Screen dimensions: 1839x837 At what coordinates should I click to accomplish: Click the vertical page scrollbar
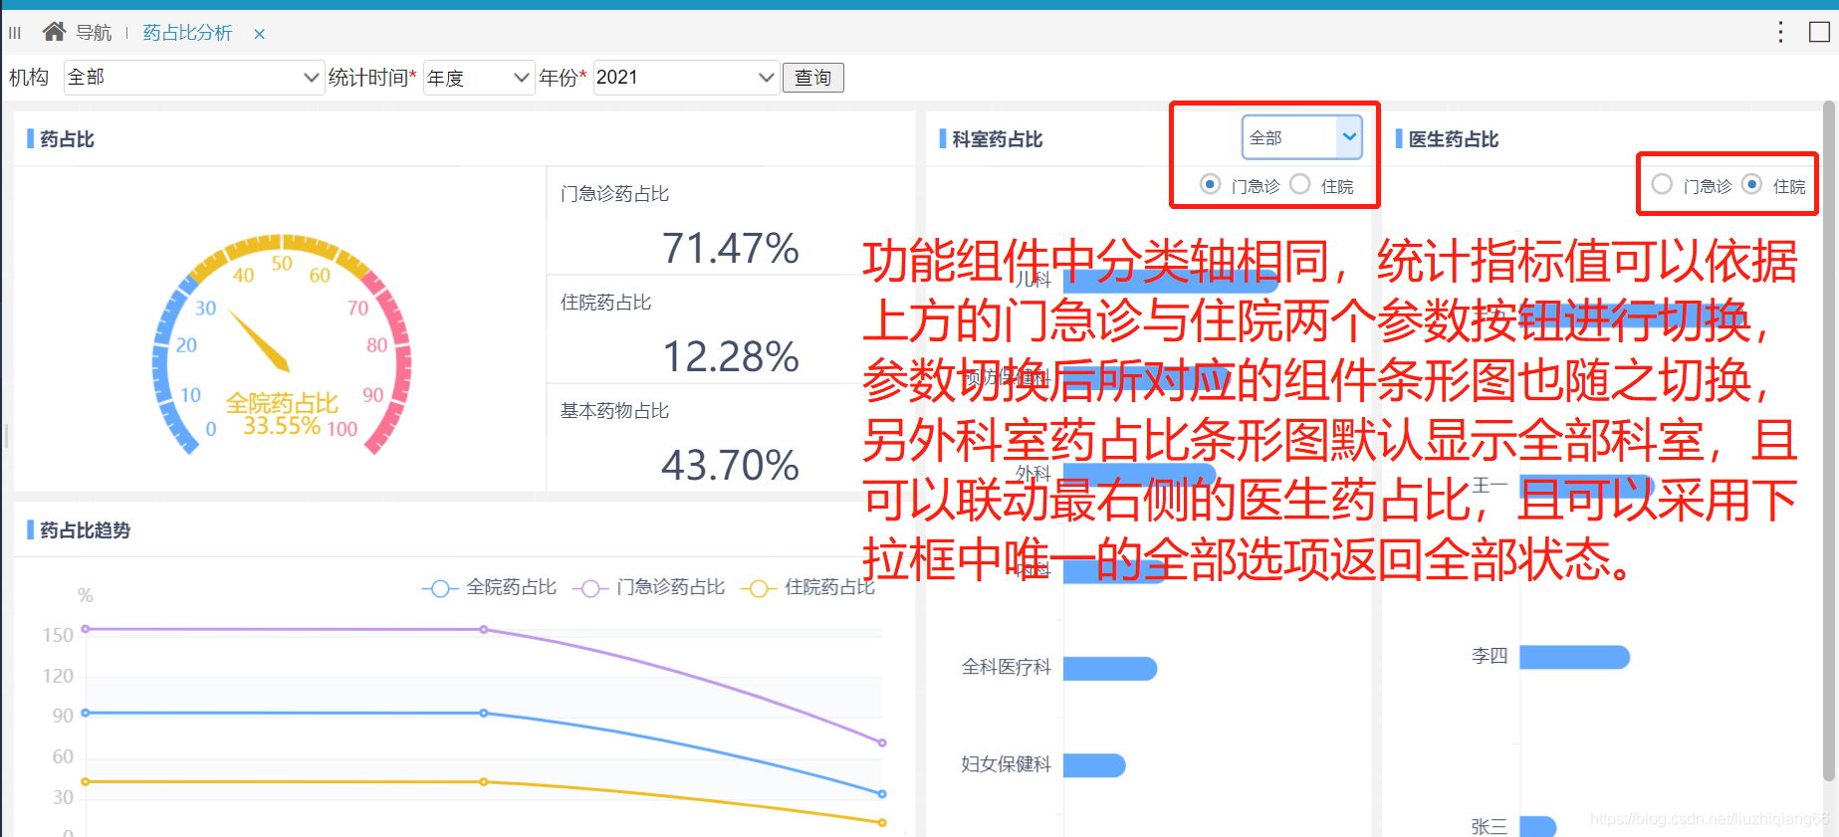(x=1829, y=441)
